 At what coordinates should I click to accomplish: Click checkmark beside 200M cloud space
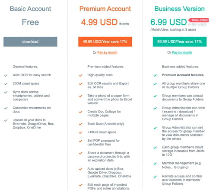[x=6, y=84]
